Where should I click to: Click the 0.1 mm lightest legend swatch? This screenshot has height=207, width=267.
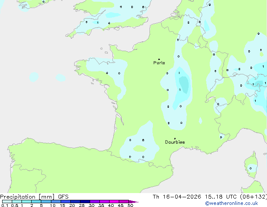[x=7, y=202]
